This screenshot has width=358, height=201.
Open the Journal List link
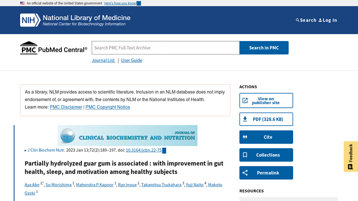(103, 60)
